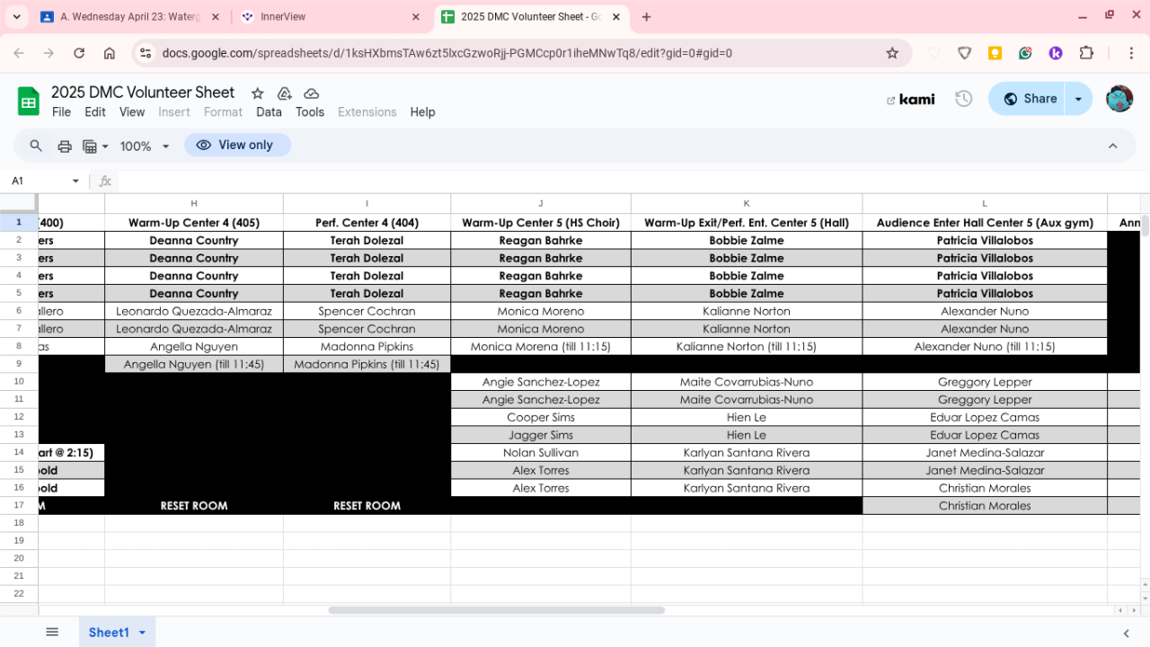
Task: Select cell 'Angella Nguyen (till 11:45)'
Action: [x=194, y=364]
